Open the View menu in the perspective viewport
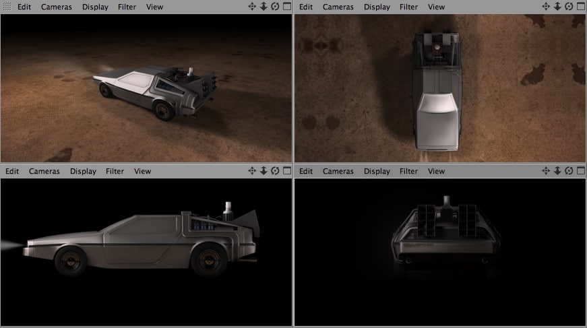Screen dimensions: 587x328 [x=154, y=7]
